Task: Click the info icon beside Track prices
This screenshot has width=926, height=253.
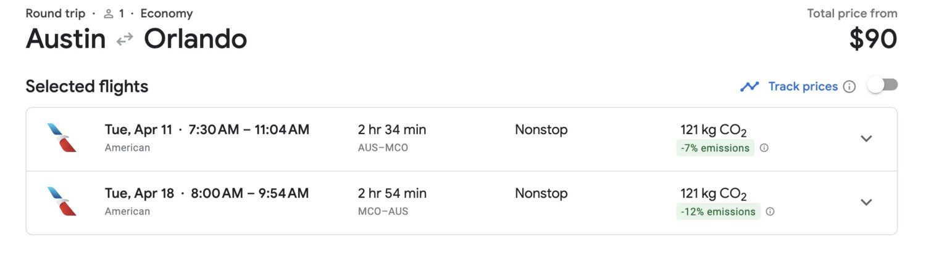Action: pyautogui.click(x=849, y=87)
